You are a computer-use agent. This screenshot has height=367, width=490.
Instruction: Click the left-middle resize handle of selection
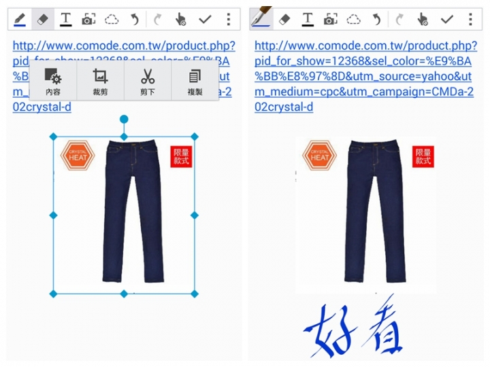[54, 215]
